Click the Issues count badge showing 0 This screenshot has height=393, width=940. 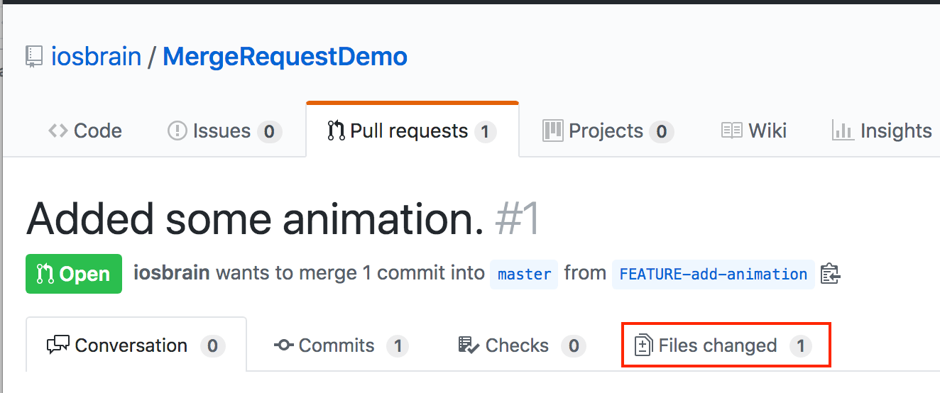pyautogui.click(x=269, y=132)
